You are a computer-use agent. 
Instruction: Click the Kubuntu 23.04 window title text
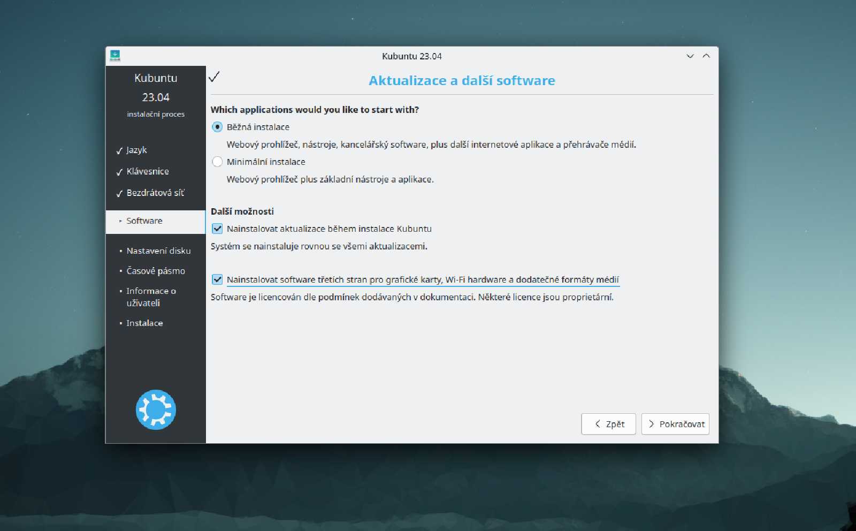click(412, 56)
